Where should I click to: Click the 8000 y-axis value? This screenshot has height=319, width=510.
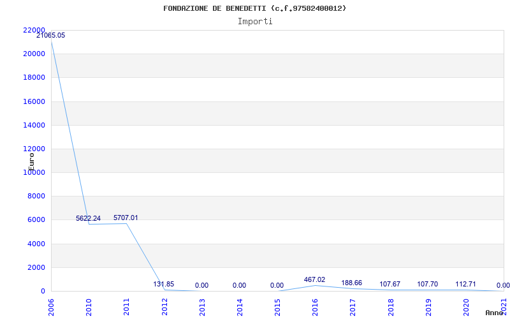tap(36, 197)
